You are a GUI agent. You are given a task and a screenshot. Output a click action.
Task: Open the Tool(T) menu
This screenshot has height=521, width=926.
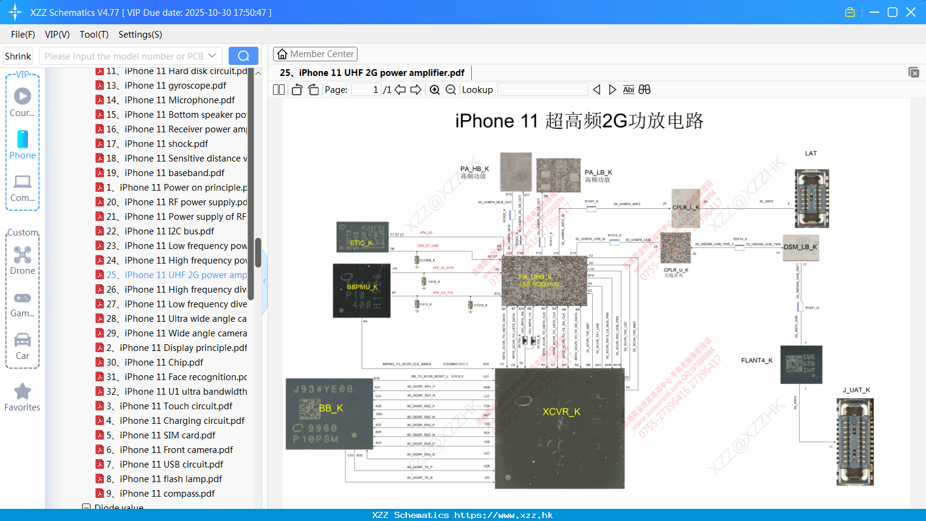pos(94,35)
